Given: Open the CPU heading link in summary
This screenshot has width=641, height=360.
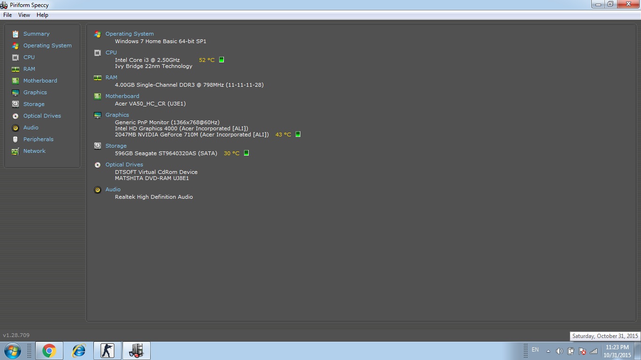Looking at the screenshot, I should pyautogui.click(x=111, y=52).
